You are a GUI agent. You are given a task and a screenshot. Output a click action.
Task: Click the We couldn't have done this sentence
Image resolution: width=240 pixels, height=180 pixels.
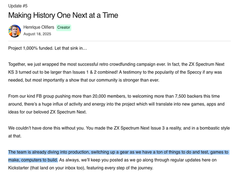[x=46, y=128]
